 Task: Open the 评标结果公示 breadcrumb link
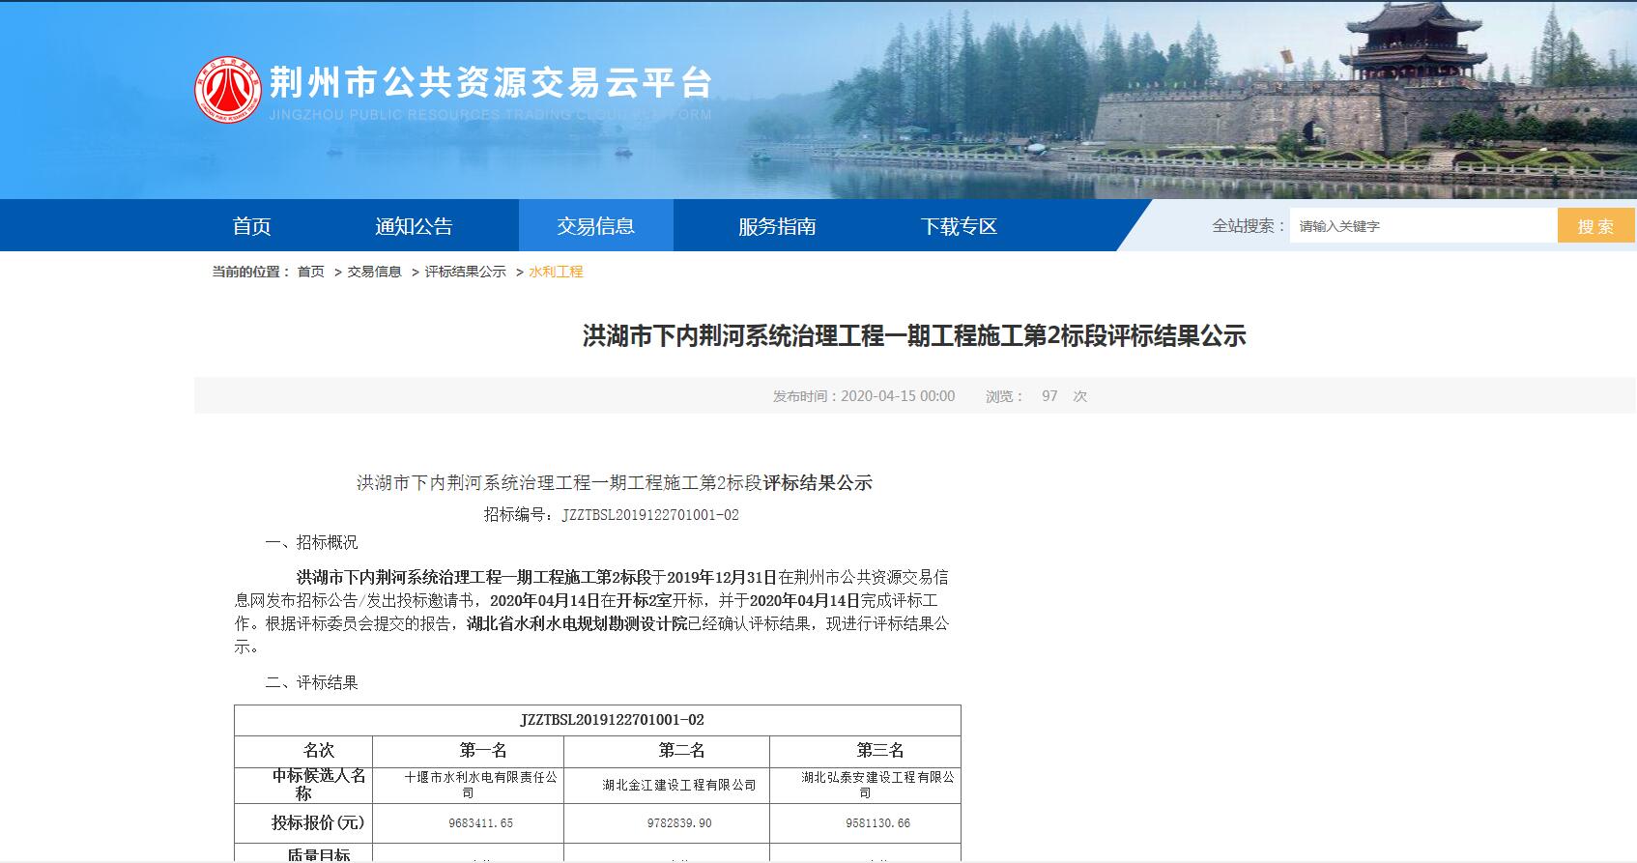[x=465, y=272]
